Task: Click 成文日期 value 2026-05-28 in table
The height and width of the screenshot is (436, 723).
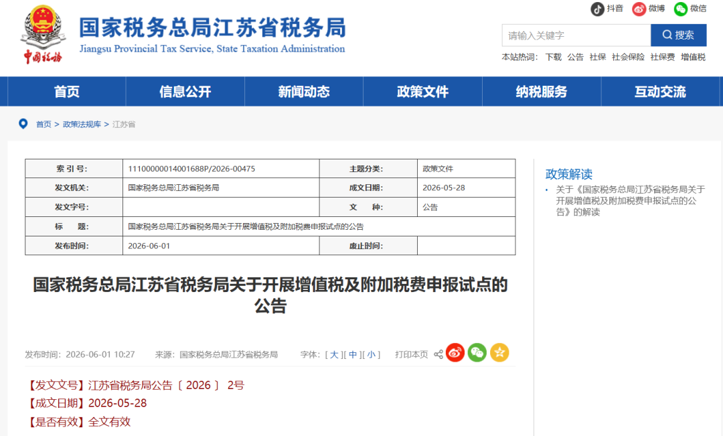Action: [444, 188]
